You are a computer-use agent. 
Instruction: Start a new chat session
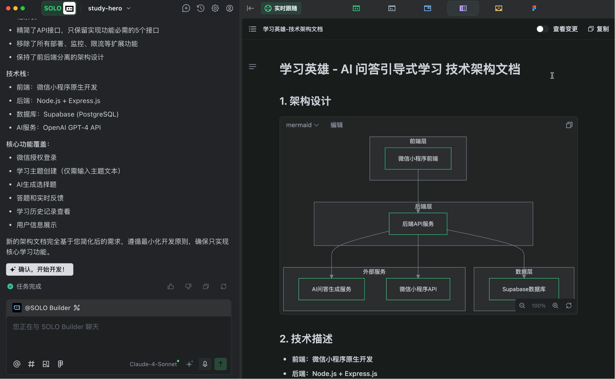[x=186, y=8]
